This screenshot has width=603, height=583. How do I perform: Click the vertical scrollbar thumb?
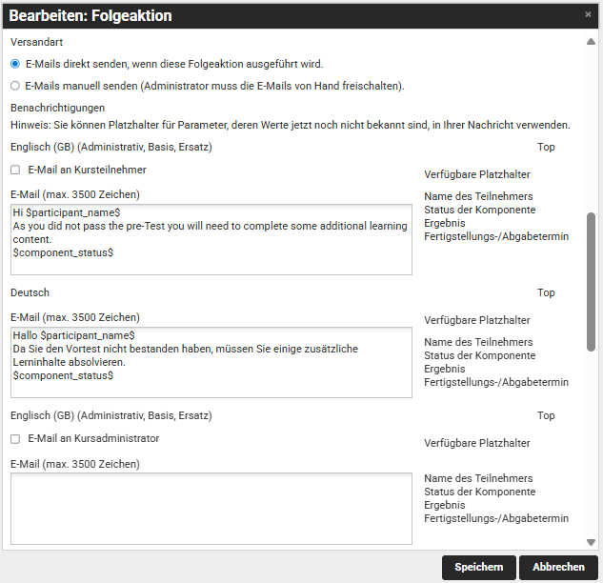tap(591, 281)
